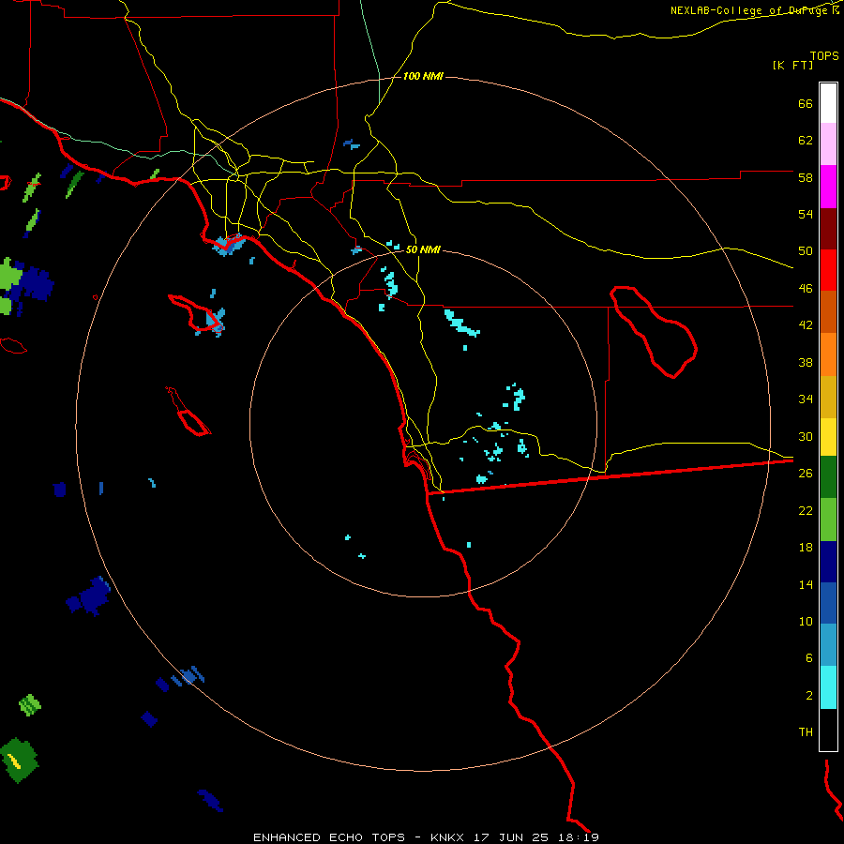Select the dark red (maroon) legend swatch
The height and width of the screenshot is (844, 844).
tap(828, 229)
